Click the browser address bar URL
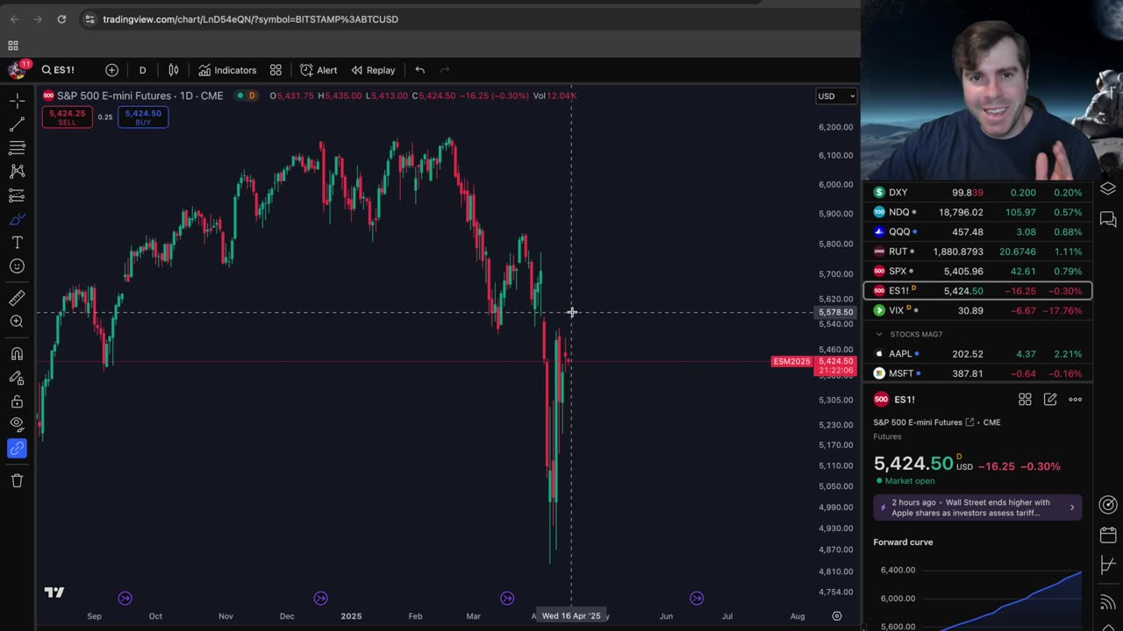This screenshot has width=1123, height=631. point(250,19)
